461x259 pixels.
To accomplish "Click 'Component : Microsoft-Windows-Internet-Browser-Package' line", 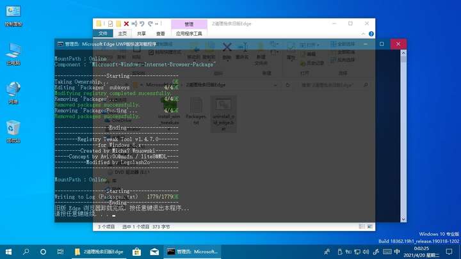I will (x=135, y=65).
